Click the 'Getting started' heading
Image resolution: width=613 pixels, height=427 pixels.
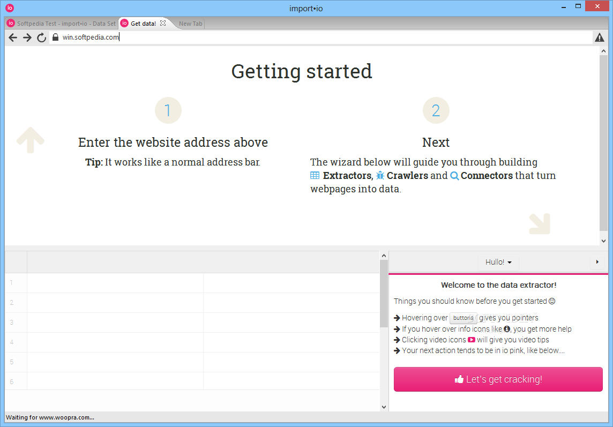point(302,72)
